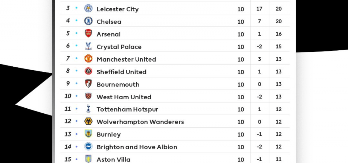Screen dimensions: 348x163
Task: Click the position dot beside rank 3
Action: coord(76,8)
